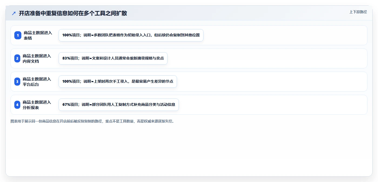Click the 67%项目 note about 人工复制
Viewport: 378px width, 182px height.
coord(119,105)
